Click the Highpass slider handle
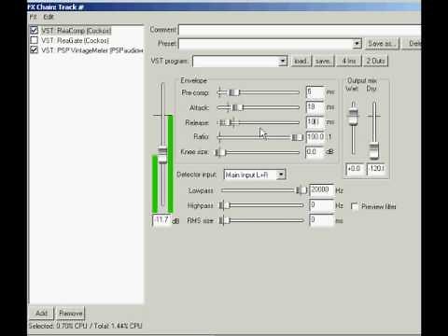 [224, 205]
